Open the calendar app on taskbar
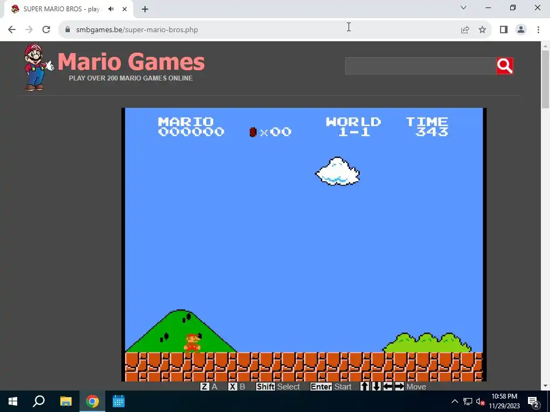The image size is (550, 412). tap(119, 401)
